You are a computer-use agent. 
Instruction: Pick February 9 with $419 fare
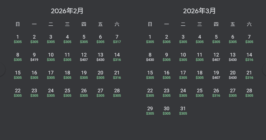pos(34,57)
